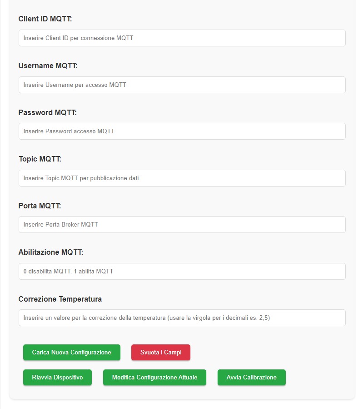Start calibration with Avvia Calibrazione button
The height and width of the screenshot is (409, 363).
coord(252,378)
